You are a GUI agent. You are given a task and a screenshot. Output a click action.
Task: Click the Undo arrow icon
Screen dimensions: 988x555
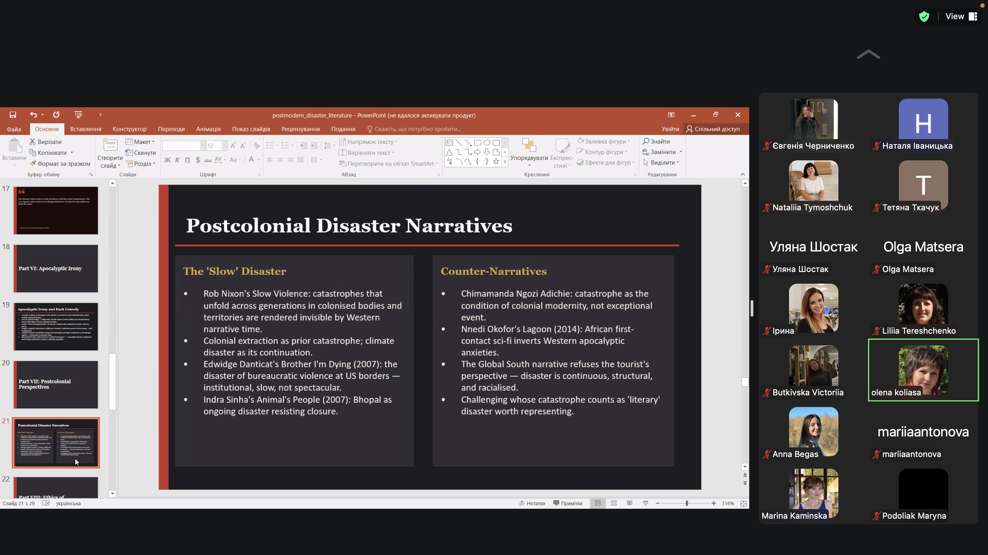[33, 115]
